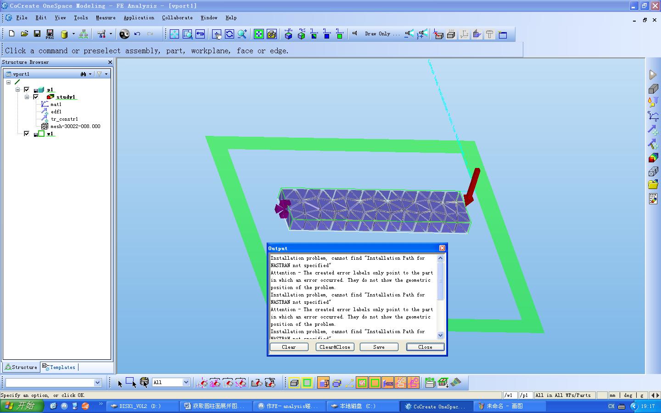Click the binoculars search icon in Structure Browser

(83, 74)
